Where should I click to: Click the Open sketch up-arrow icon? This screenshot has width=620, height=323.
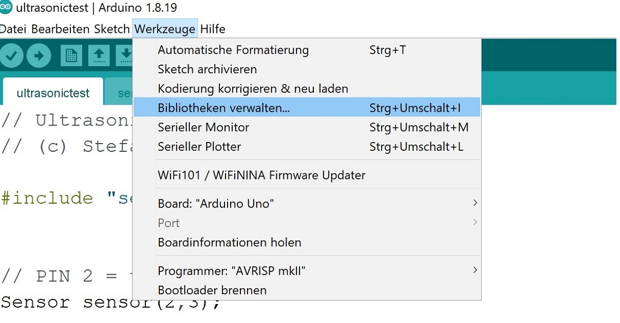pos(99,55)
